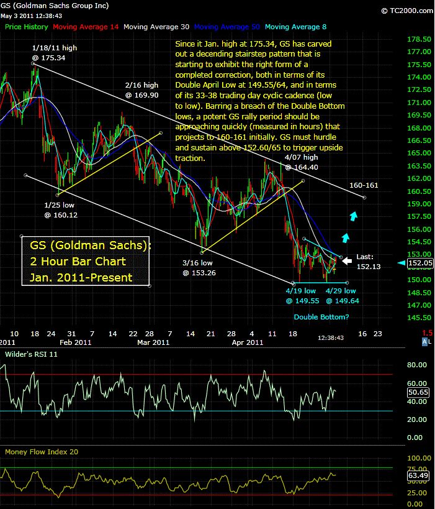This screenshot has width=435, height=509.
Task: Click the cyan price pointer beside 152.05
Action: point(401,263)
